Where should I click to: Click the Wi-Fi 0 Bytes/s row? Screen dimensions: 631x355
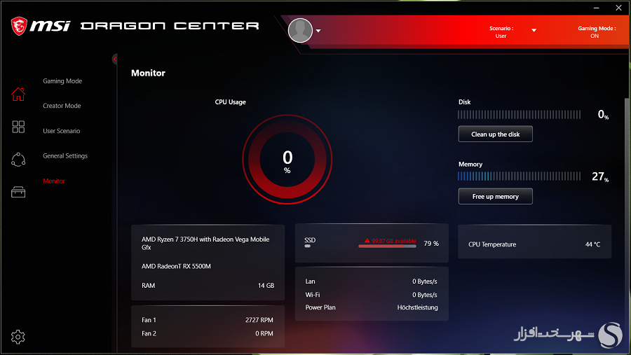click(371, 295)
